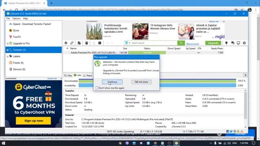Click the Android icon in status bar
The image size is (260, 146).
[238, 131]
